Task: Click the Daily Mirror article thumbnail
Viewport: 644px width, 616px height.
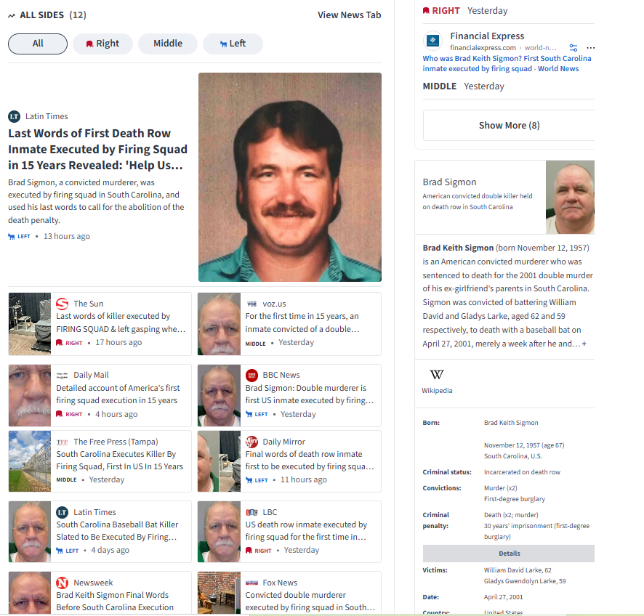Action: point(219,461)
